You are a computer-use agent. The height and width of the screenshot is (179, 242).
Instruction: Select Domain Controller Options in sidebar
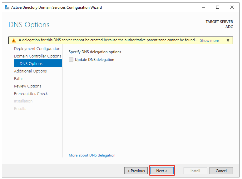pos(37,56)
